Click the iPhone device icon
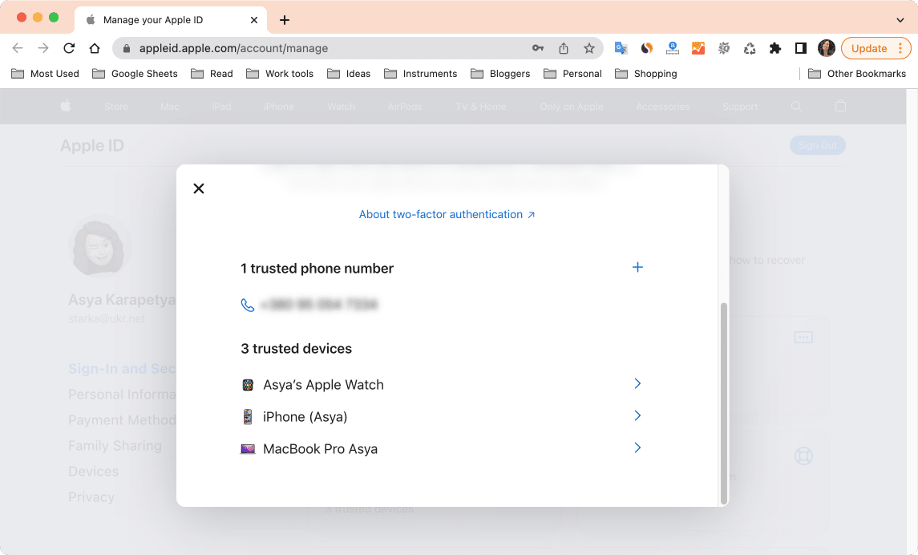Image resolution: width=918 pixels, height=555 pixels. tap(248, 417)
